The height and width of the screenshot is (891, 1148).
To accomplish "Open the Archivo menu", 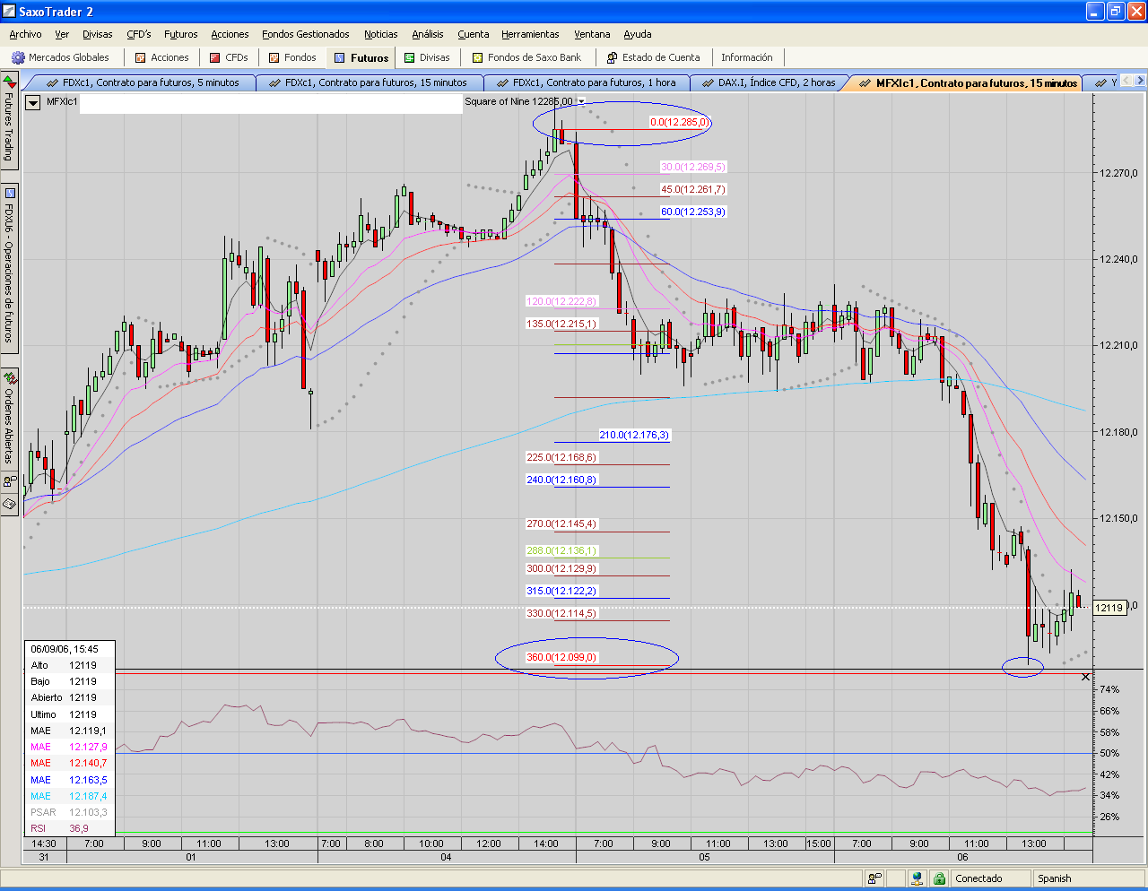I will pyautogui.click(x=25, y=34).
